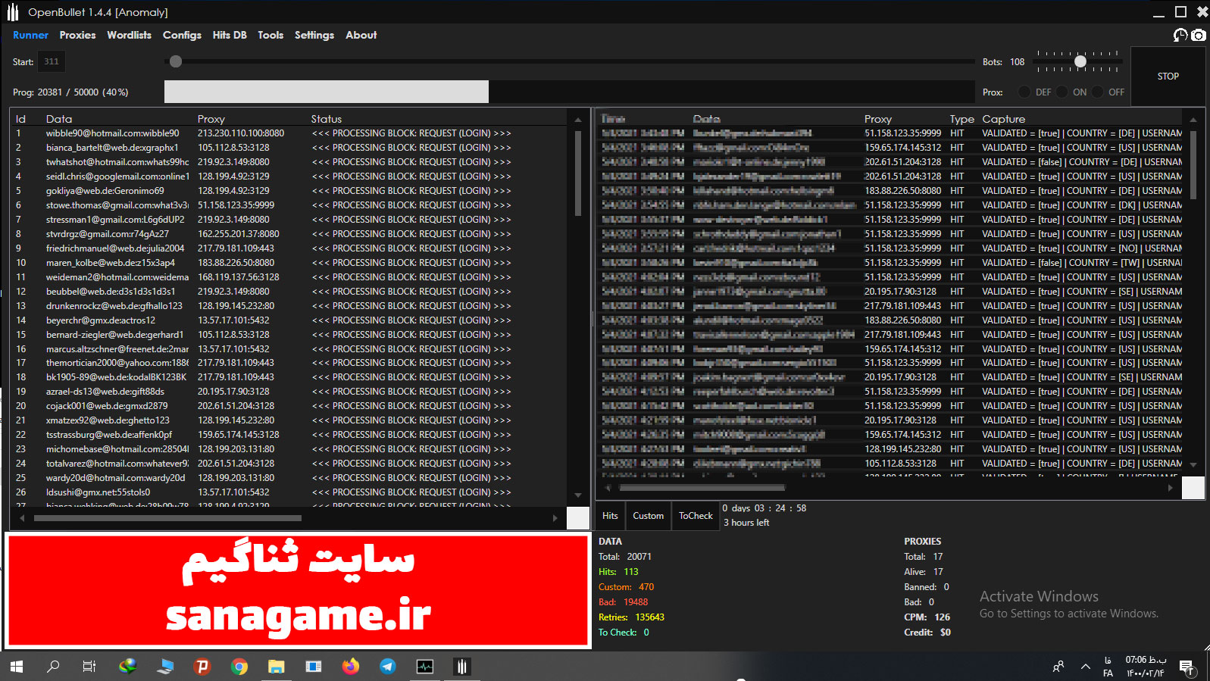
Task: Launch Firefox from the taskbar
Action: point(350,667)
